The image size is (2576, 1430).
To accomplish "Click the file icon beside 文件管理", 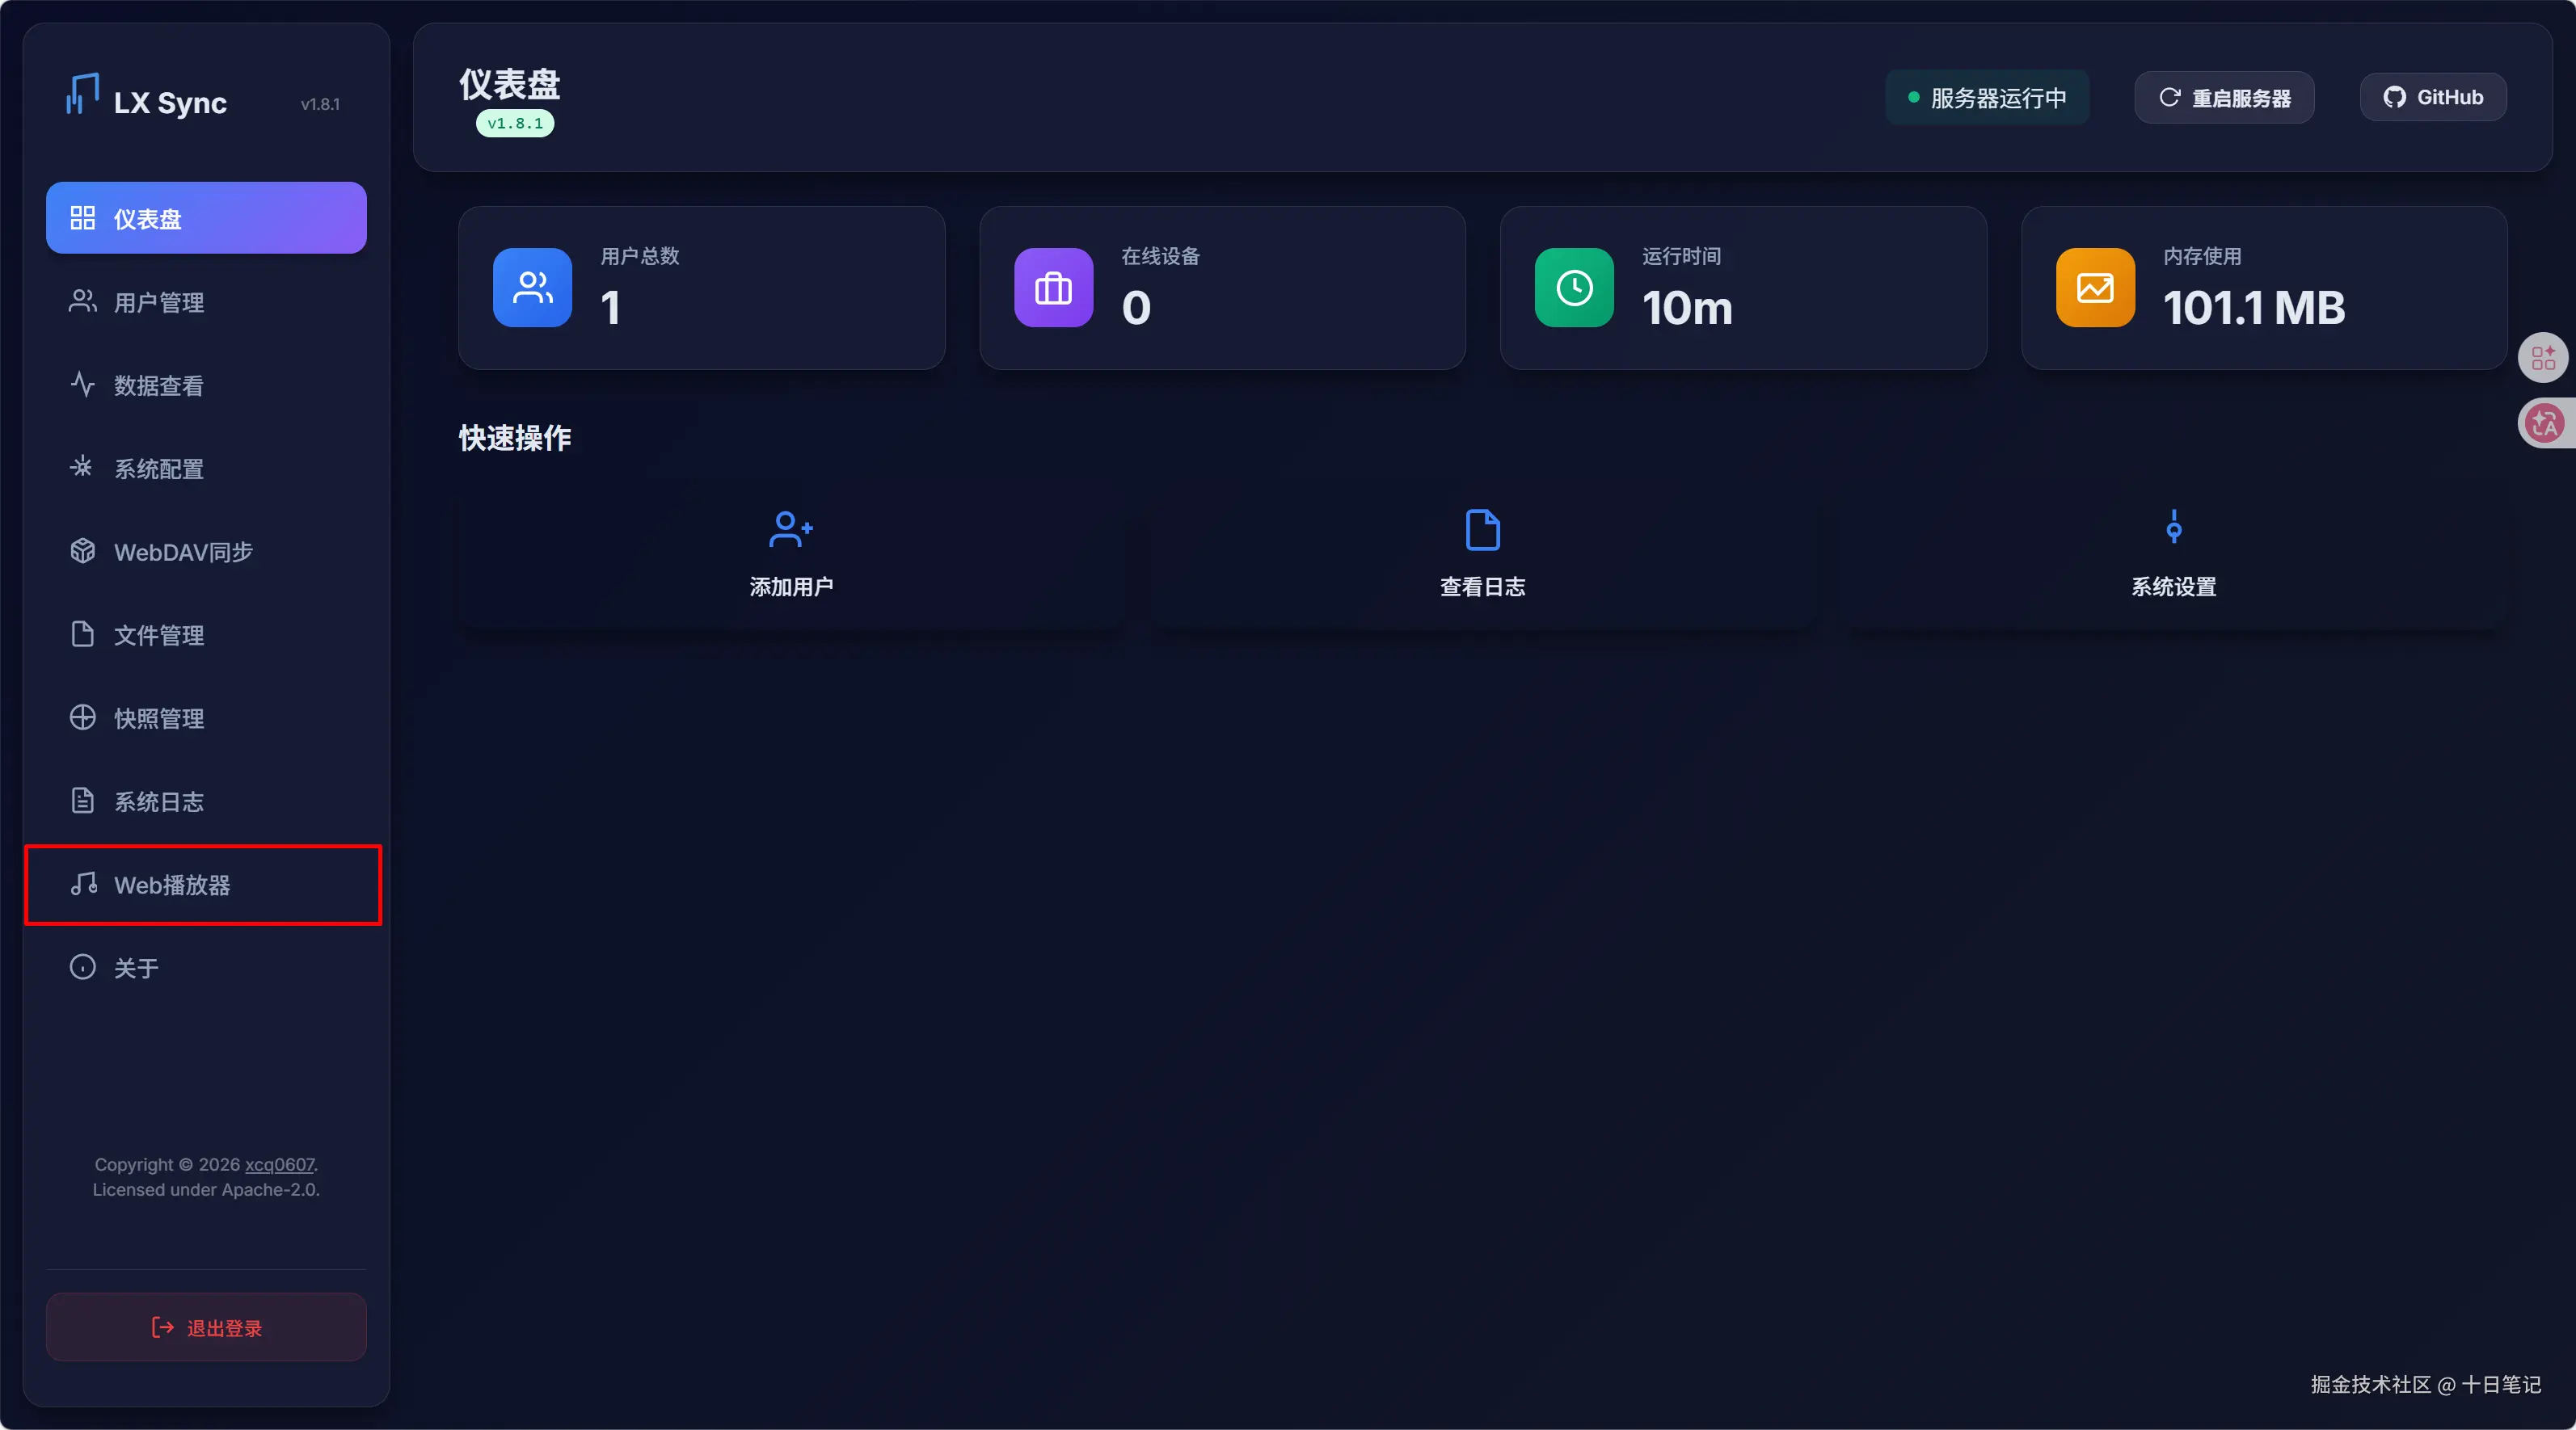I will click(x=82, y=633).
